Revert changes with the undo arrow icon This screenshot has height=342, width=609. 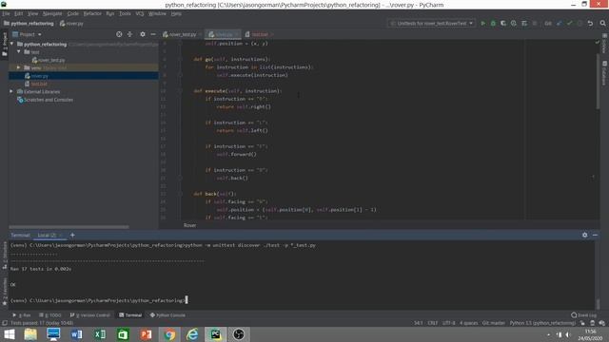pyautogui.click(x=590, y=23)
